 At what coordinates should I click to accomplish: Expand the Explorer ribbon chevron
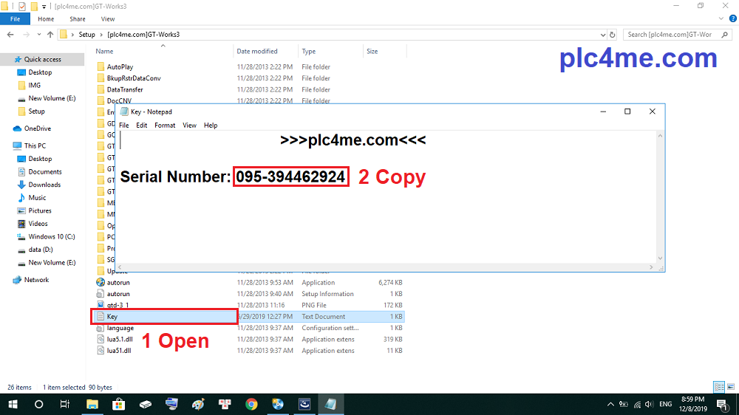tap(721, 19)
